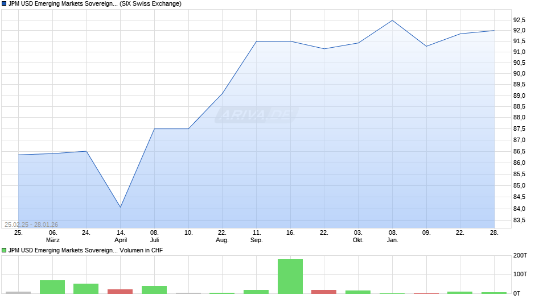535x299 pixels.
Task: Click the y-axis label 85,0
Action: point(519,185)
